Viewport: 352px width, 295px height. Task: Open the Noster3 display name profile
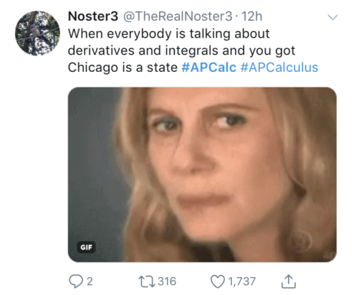click(93, 16)
